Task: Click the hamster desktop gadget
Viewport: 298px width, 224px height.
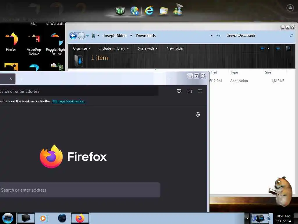Action: (x=281, y=191)
